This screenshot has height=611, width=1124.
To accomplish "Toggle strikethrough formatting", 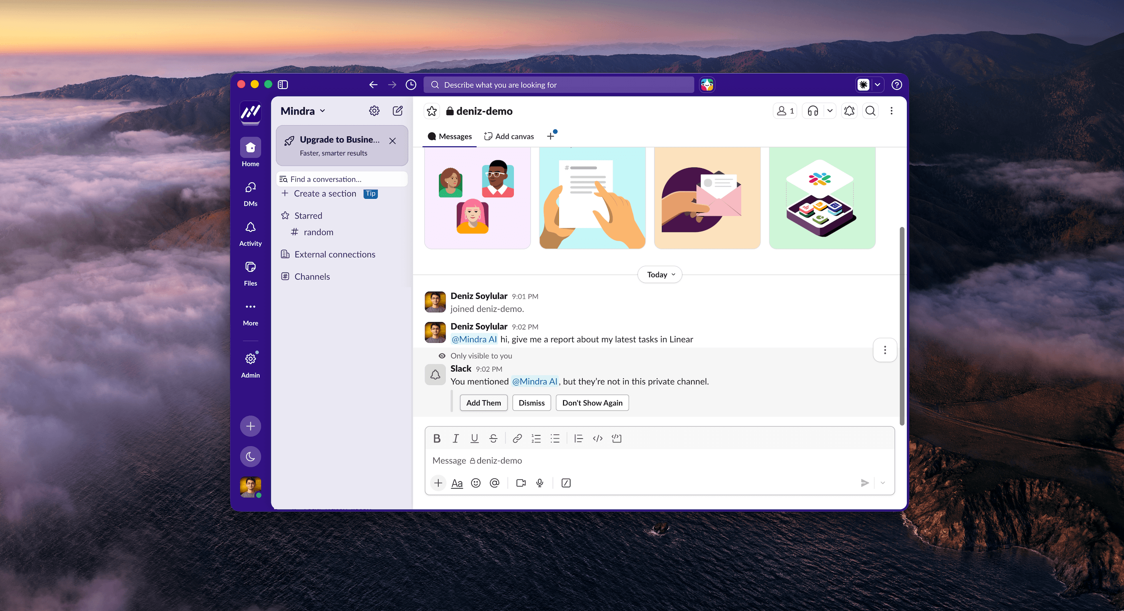I will (493, 438).
